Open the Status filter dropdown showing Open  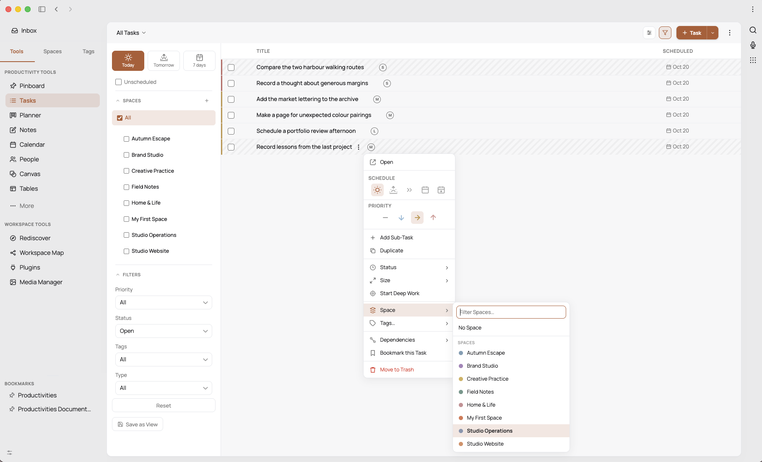click(164, 331)
